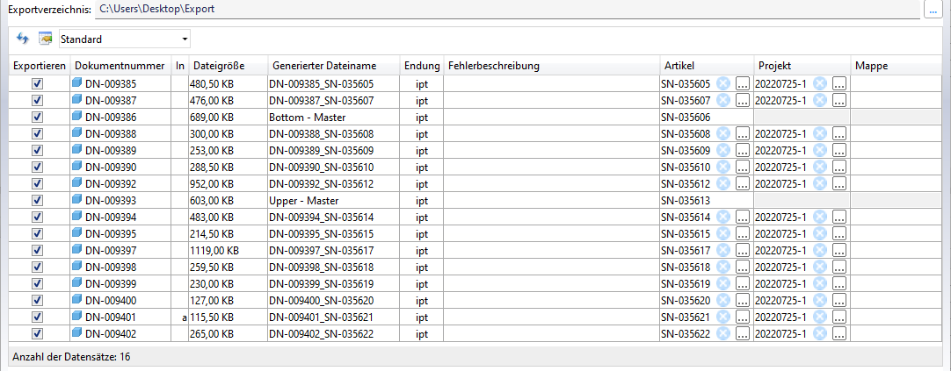Toggle export checkbox for DN-009393
Viewport: 951px width, 371px height.
click(37, 201)
